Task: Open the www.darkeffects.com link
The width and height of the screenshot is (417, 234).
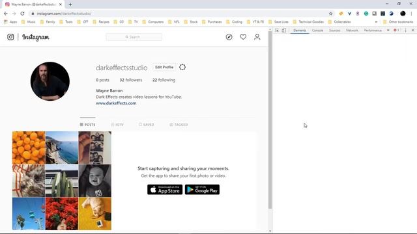Action: coord(116,103)
